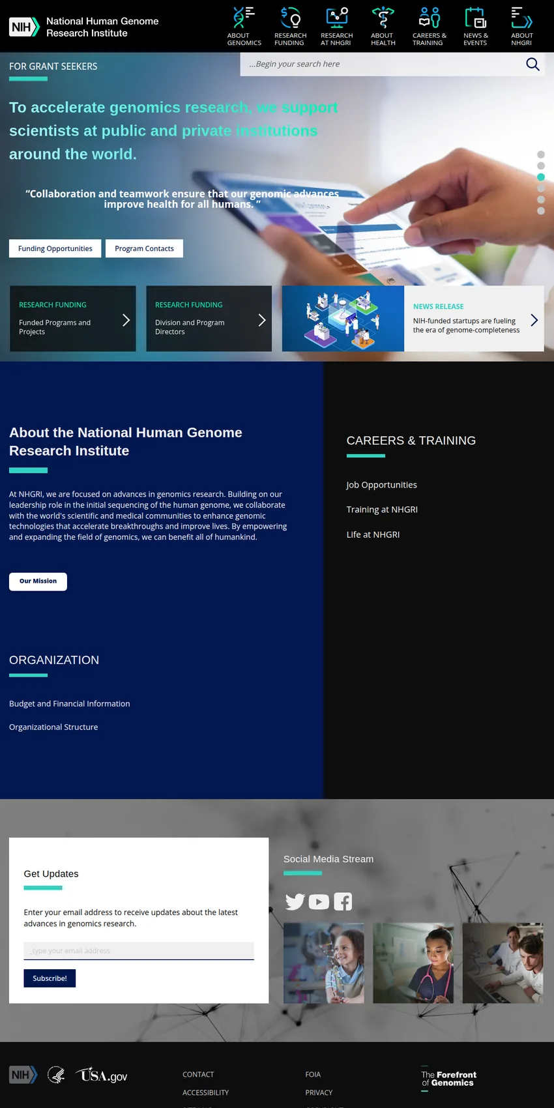Click the Subscribe! button

click(x=50, y=978)
